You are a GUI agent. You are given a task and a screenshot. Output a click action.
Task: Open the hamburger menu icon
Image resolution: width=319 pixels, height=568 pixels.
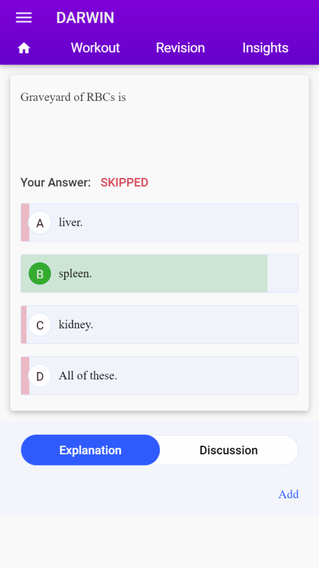click(24, 18)
